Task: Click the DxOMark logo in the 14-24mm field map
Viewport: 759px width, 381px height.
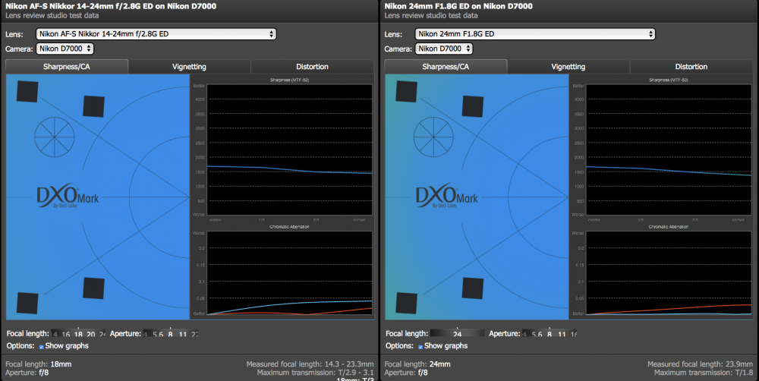Action: pos(68,196)
